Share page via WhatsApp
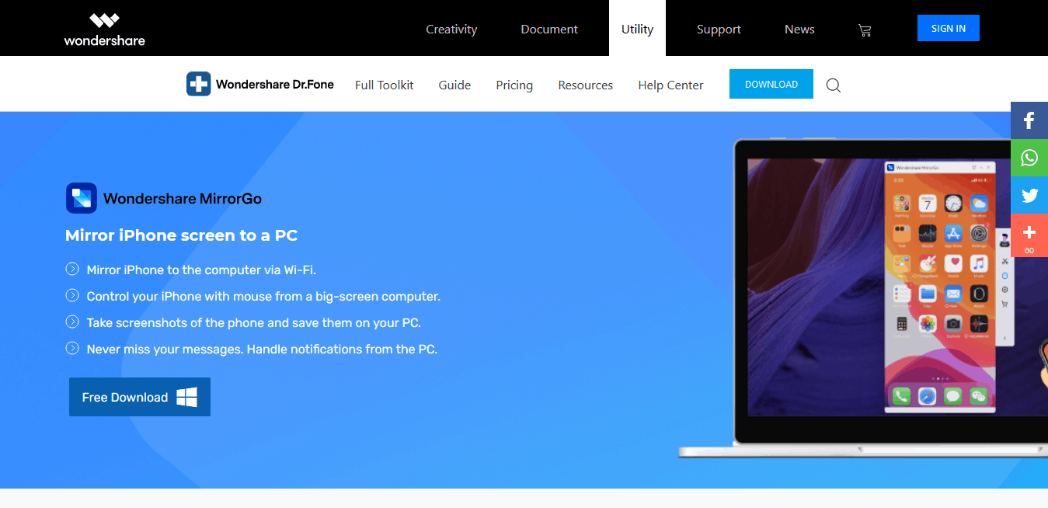Screen dimensions: 1048x508 pyautogui.click(x=1029, y=158)
